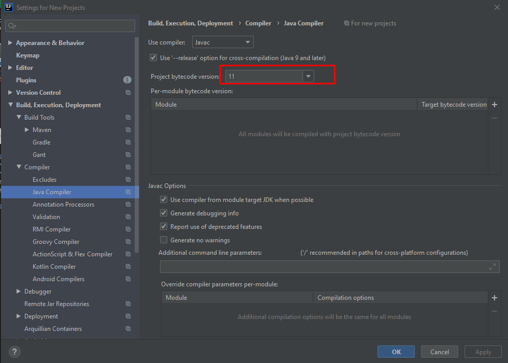The height and width of the screenshot is (363, 508).
Task: Expand the Version Control node arrow
Action: point(10,92)
